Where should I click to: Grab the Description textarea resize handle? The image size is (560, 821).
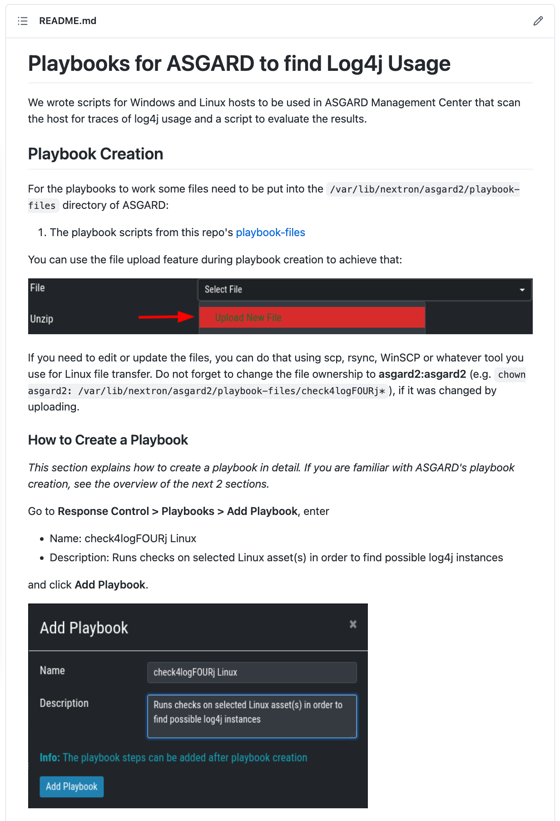click(353, 734)
